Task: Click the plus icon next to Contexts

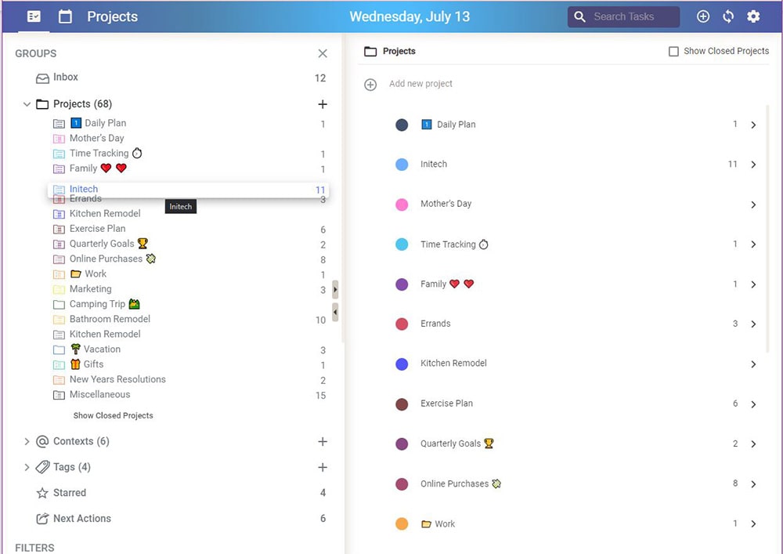Action: tap(322, 442)
